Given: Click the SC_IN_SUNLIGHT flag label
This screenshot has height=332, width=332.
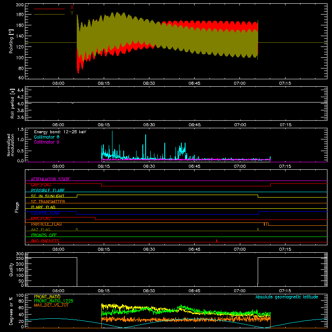Looking at the screenshot, I should pos(48,196).
